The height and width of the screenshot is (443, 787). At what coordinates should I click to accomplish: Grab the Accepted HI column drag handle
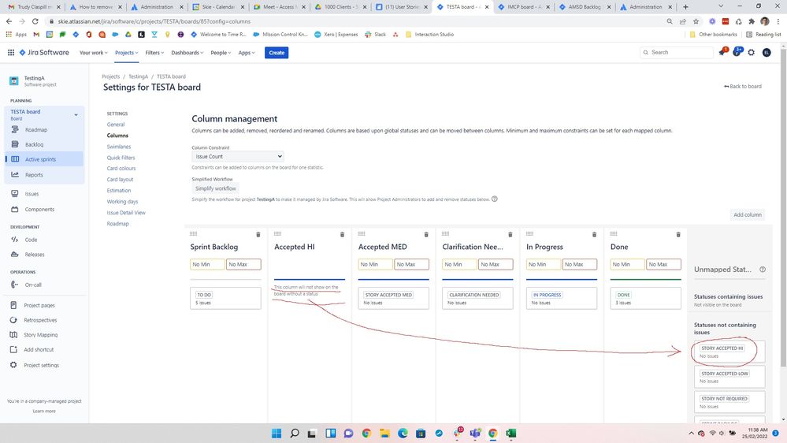tap(277, 233)
